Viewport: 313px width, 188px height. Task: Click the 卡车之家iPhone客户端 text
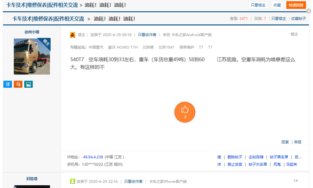tap(168, 181)
